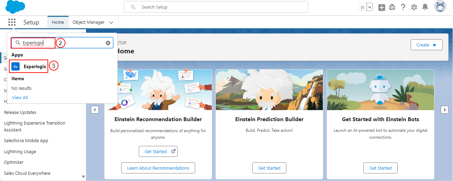The height and width of the screenshot is (181, 453).
Task: Click the No results text
Action: click(x=21, y=88)
